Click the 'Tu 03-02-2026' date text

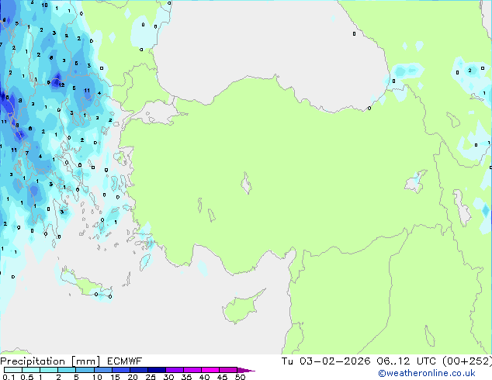tap(326, 361)
